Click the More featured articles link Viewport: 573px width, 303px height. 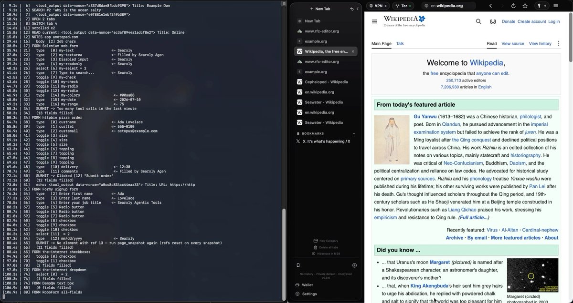coord(516,238)
